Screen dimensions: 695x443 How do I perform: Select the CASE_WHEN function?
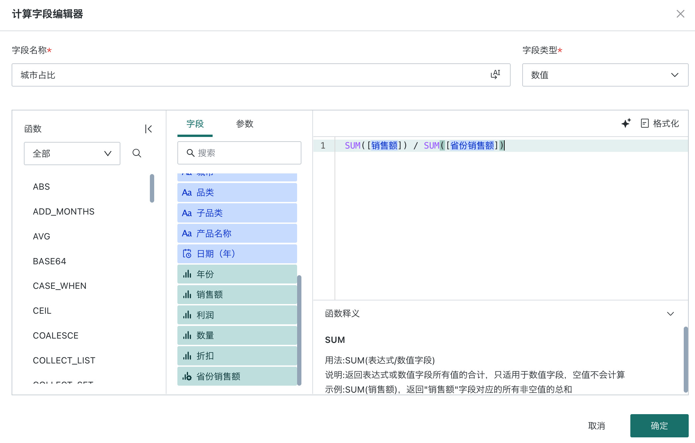[60, 286]
